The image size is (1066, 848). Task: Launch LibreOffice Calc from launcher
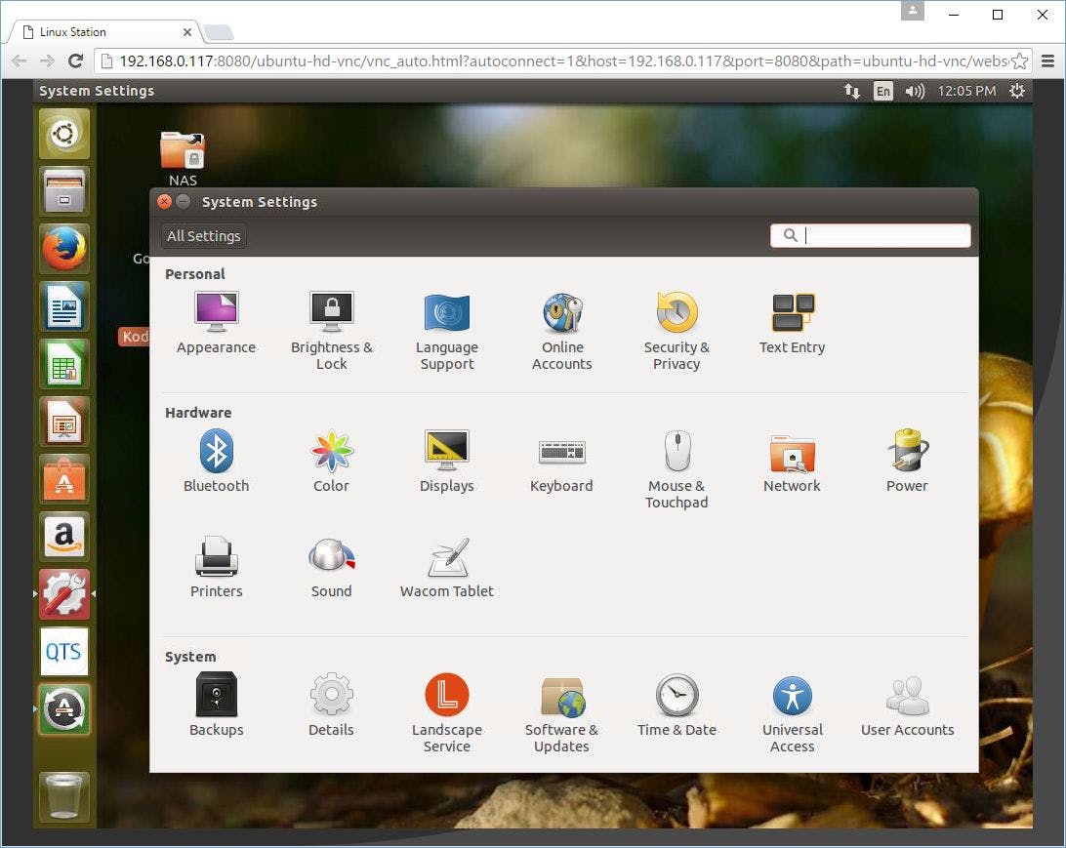coord(63,364)
